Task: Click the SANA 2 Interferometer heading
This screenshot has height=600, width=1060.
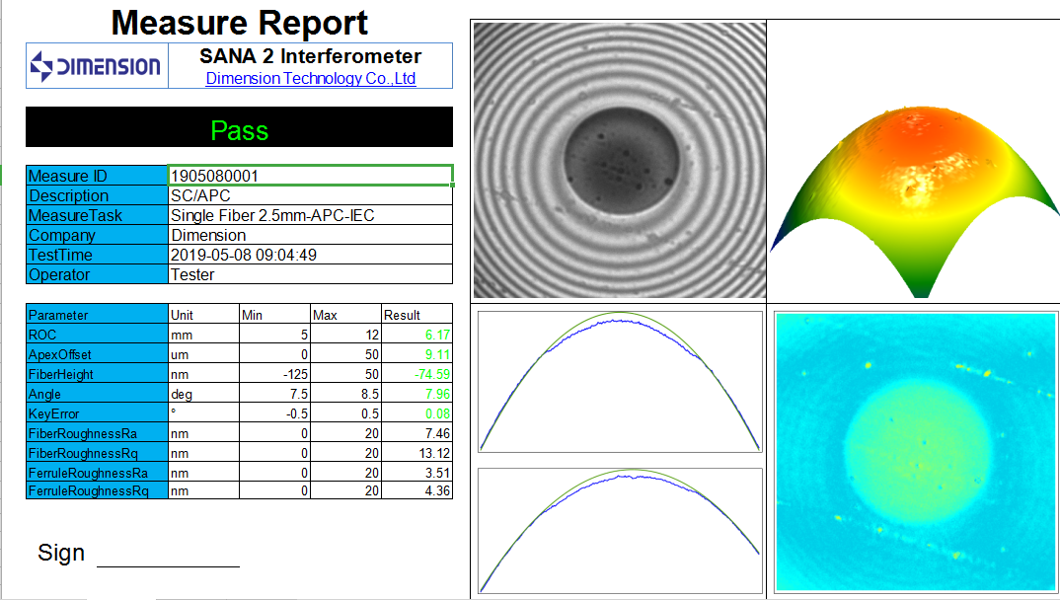Action: 310,56
